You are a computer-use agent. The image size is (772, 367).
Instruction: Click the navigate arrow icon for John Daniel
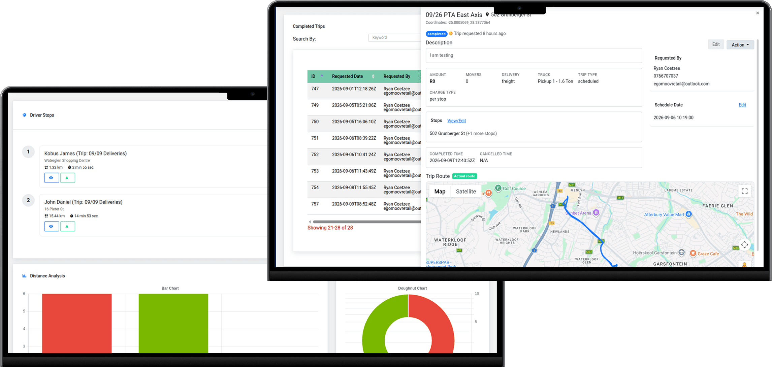click(x=67, y=226)
